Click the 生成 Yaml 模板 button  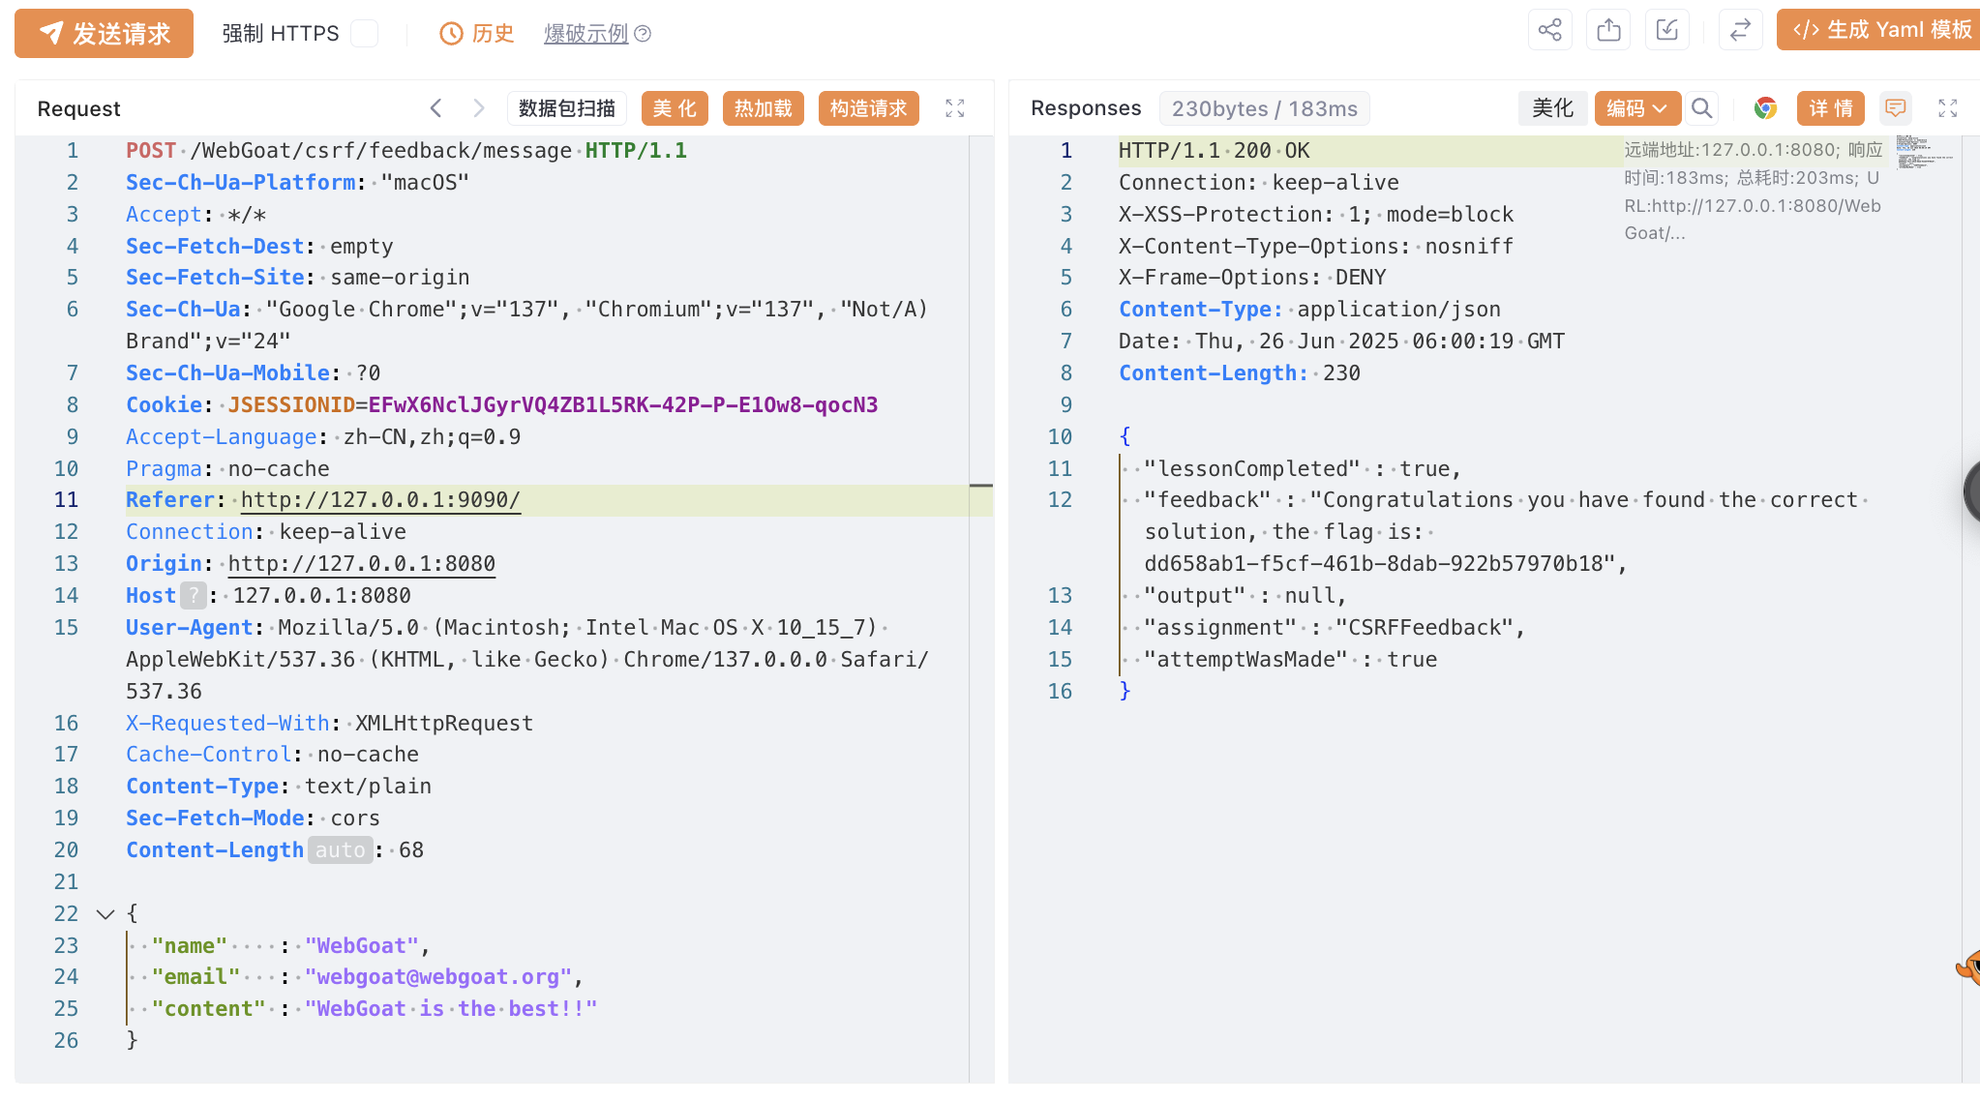(x=1879, y=30)
